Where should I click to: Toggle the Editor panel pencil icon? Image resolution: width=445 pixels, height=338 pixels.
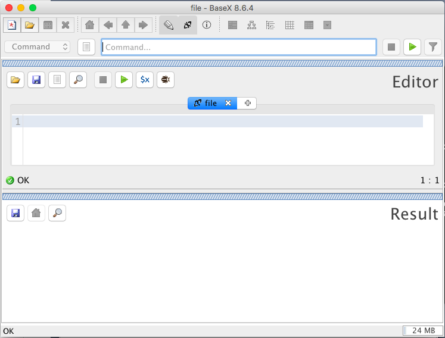(x=169, y=25)
